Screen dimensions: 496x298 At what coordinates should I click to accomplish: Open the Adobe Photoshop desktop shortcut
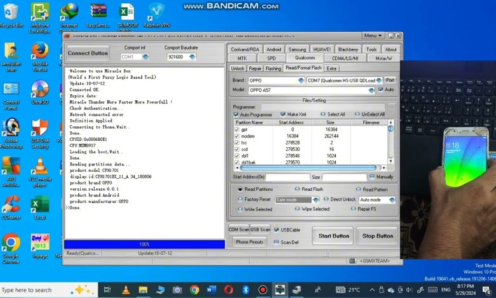point(11,134)
